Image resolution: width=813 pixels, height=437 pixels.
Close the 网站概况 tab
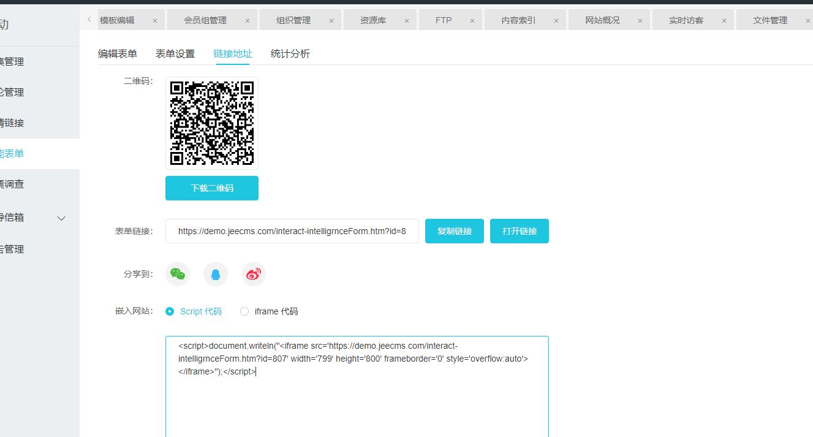(x=640, y=20)
